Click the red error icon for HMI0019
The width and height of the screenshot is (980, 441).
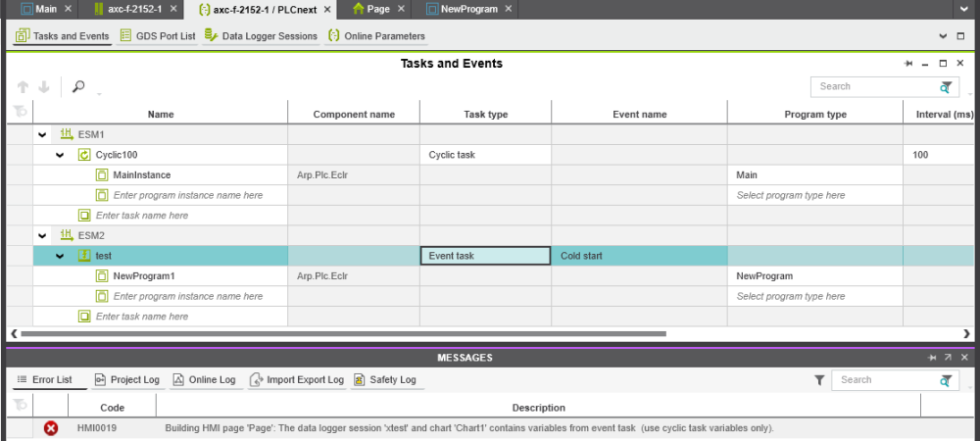[x=51, y=428]
